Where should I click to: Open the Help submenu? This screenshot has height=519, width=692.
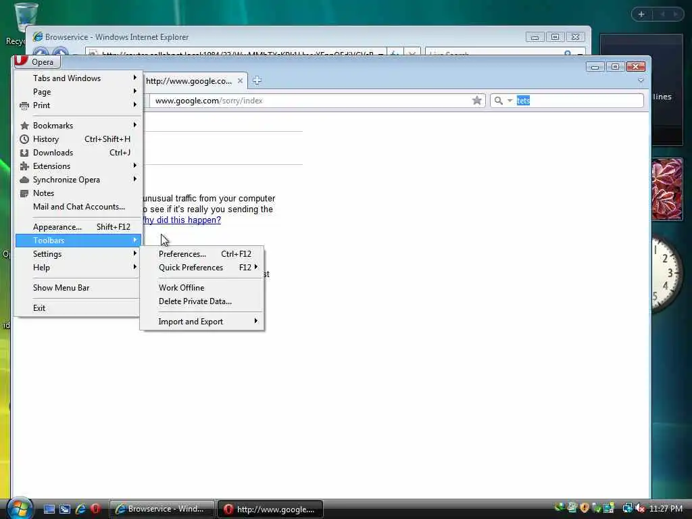tap(78, 268)
